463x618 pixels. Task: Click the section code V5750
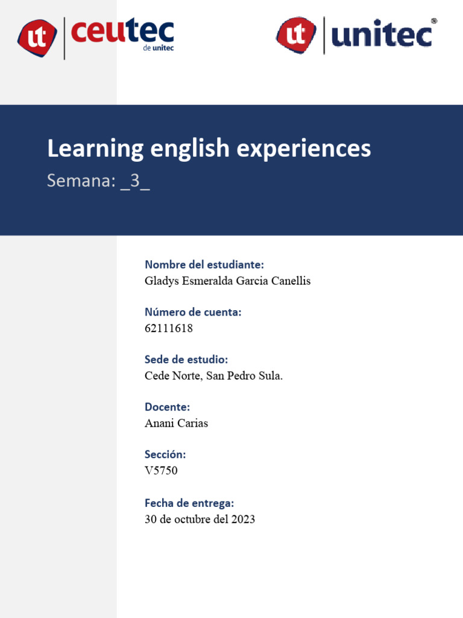pyautogui.click(x=161, y=471)
